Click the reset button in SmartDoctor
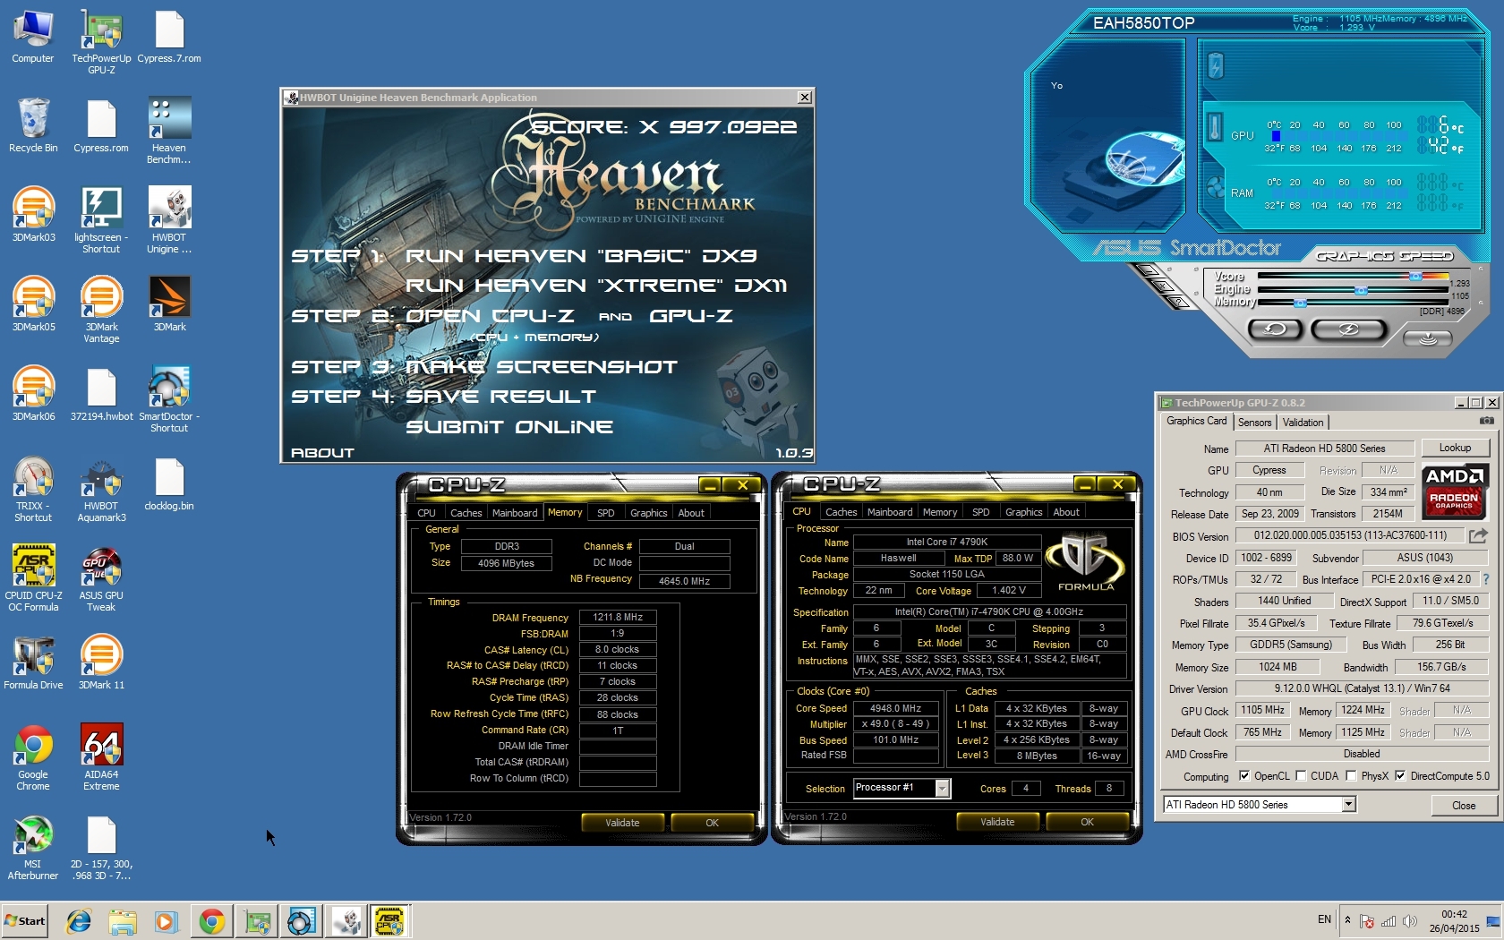Image resolution: width=1504 pixels, height=940 pixels. (1276, 329)
